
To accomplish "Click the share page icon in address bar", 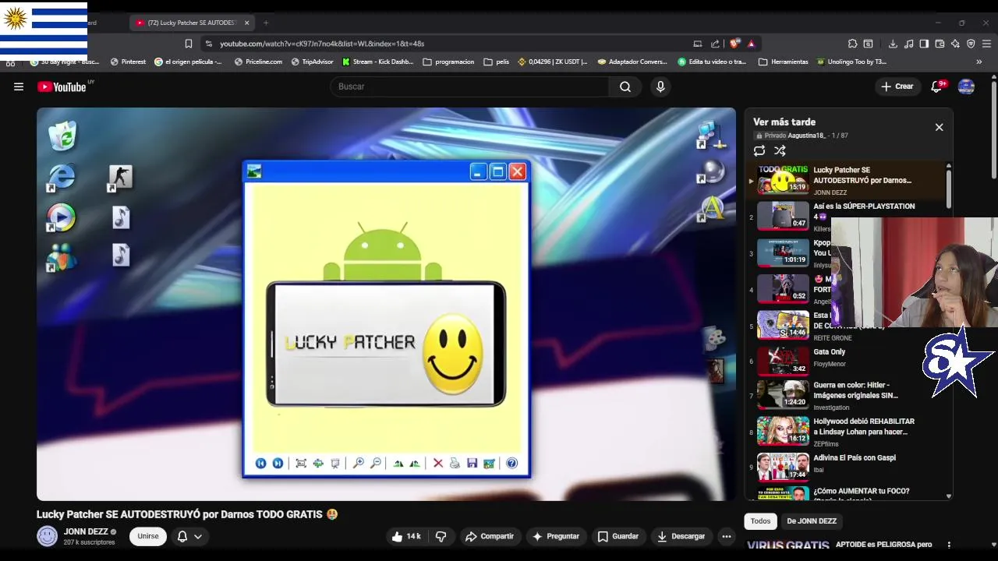I will [715, 44].
